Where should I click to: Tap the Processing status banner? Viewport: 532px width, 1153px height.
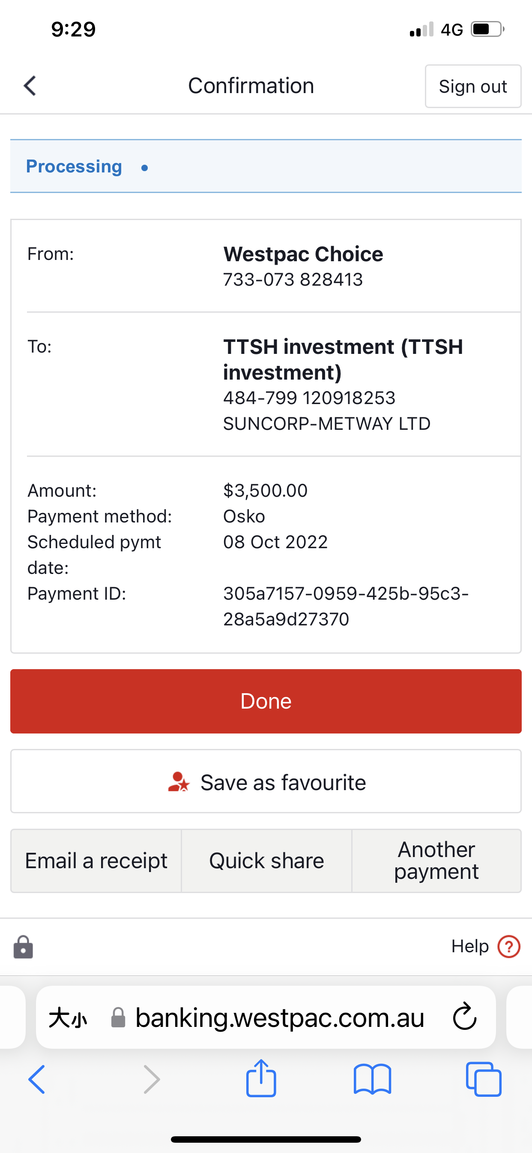(266, 166)
